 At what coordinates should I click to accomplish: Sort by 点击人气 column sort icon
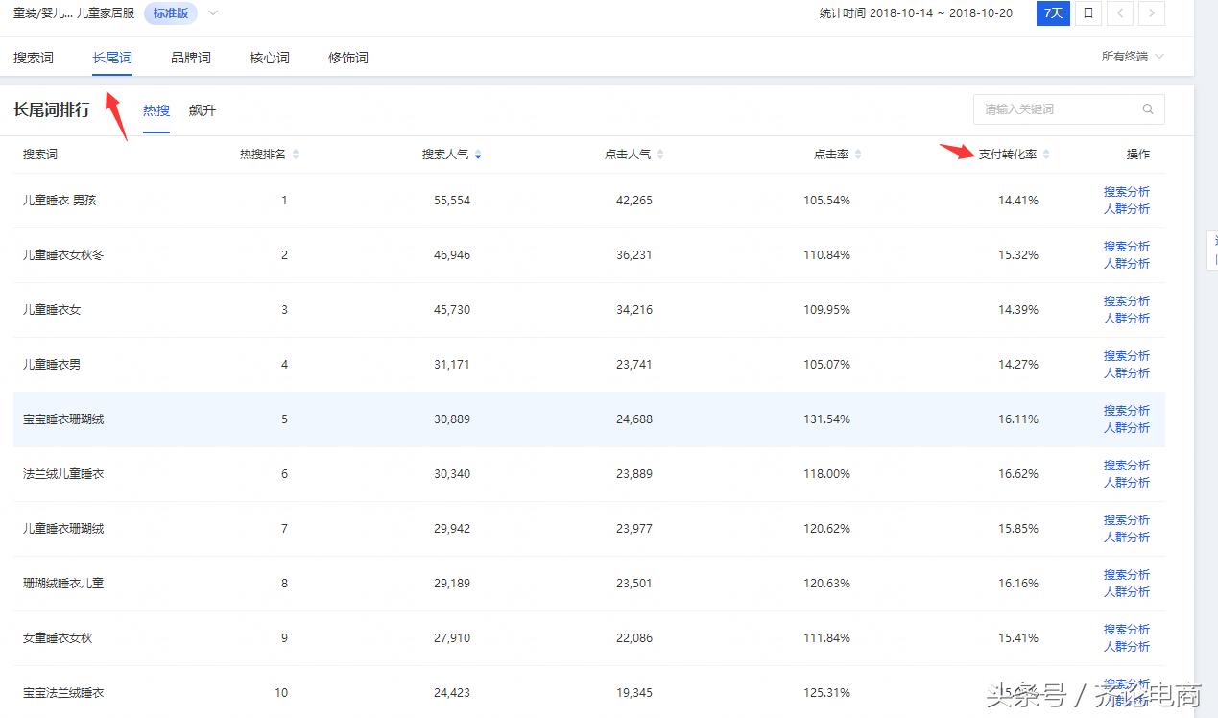click(660, 155)
